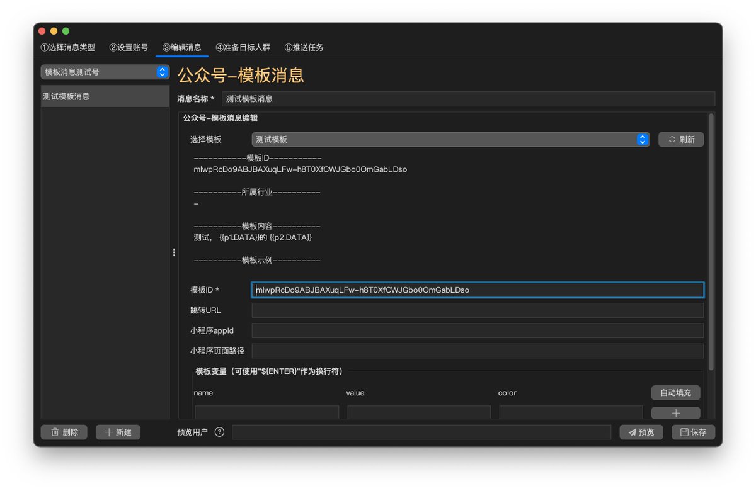Viewport: 756px width, 491px height.
Task: Focus the 小程序页面路径 input field
Action: coord(478,351)
